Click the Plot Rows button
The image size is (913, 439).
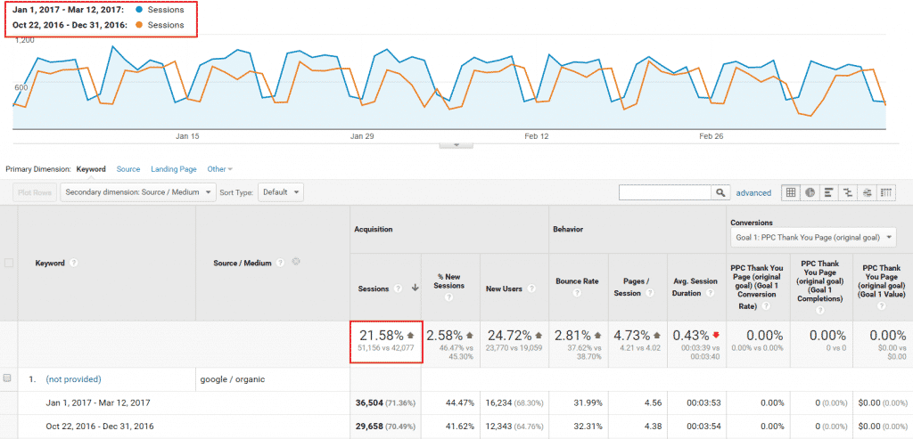[35, 192]
